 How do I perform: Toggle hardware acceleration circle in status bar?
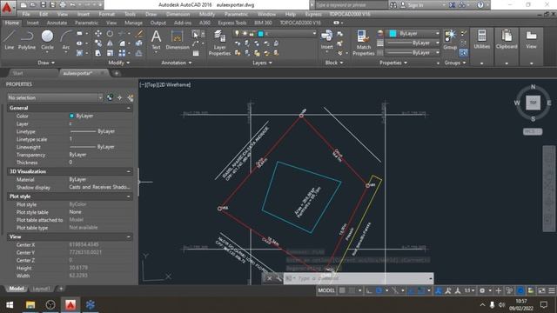520,290
